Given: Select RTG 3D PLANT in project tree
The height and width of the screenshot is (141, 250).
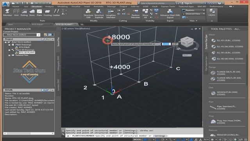Looking at the screenshot, I should pos(27,52).
